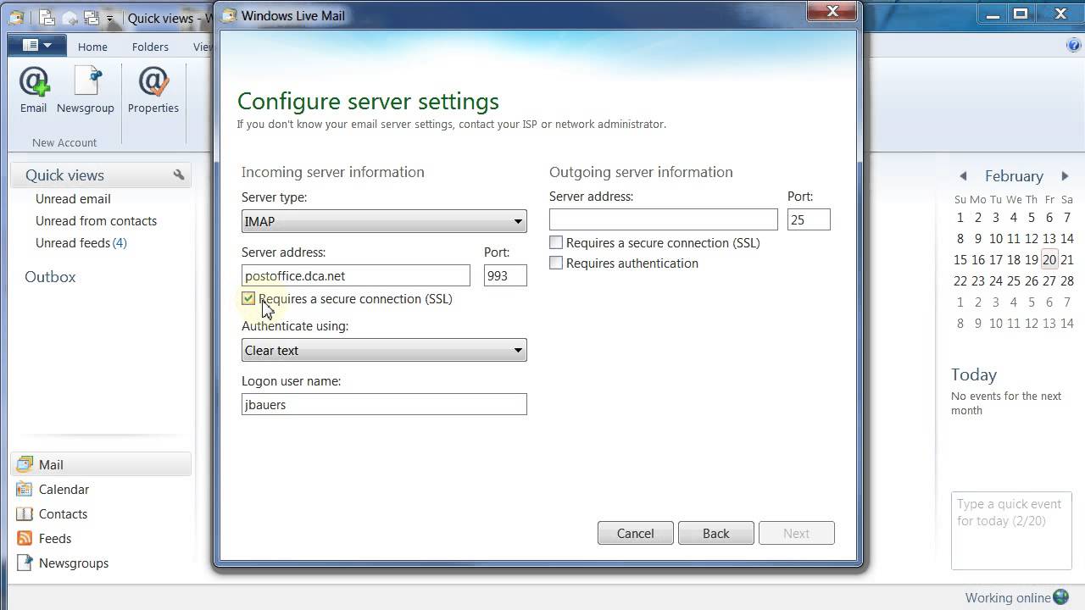Screen dimensions: 1085x610
Task: Click the incoming Server address field
Action: [356, 275]
